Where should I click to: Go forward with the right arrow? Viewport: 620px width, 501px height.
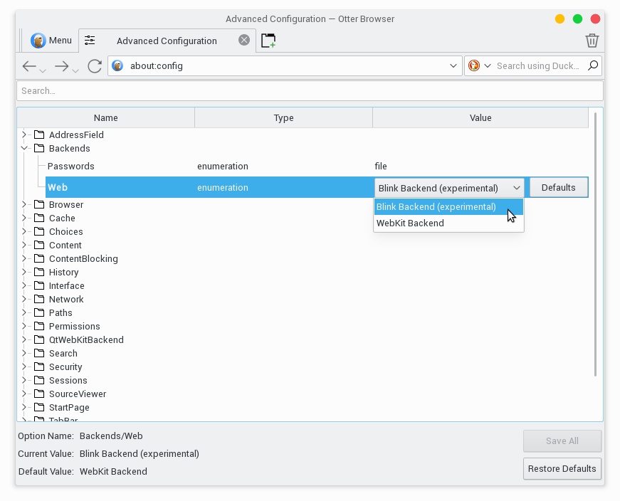pos(62,66)
